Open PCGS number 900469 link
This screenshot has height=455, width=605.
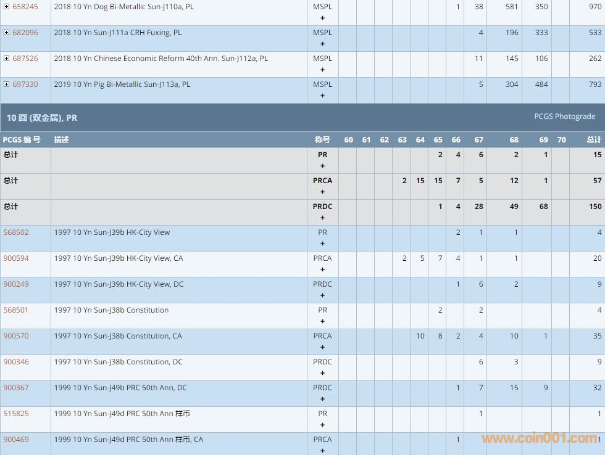pyautogui.click(x=16, y=440)
